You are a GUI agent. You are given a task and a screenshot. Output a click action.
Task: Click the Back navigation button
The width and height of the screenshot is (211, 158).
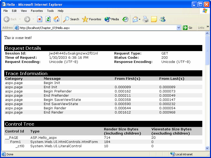point(10,19)
